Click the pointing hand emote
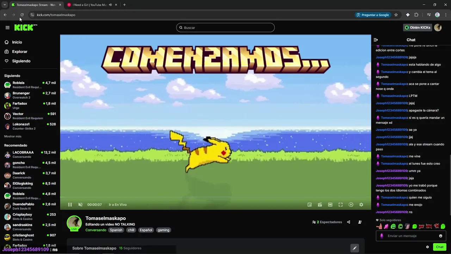 (x=379, y=226)
